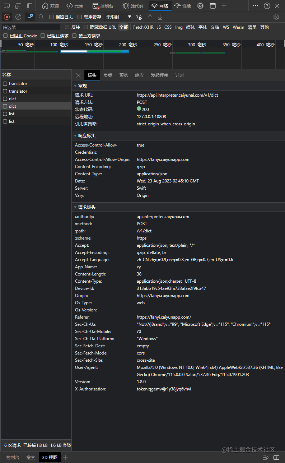285x463 pixels.
Task: Filter requests by Img type
Action: [x=179, y=27]
